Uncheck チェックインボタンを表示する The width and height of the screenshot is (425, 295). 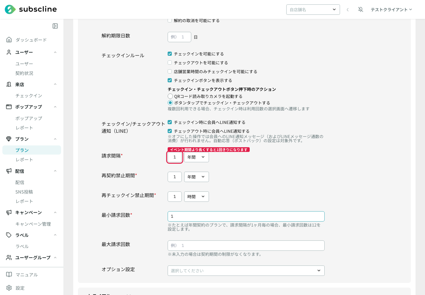[x=170, y=80]
